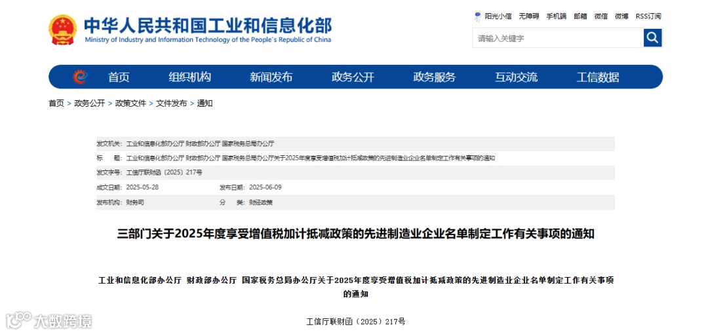
Task: Click the centered document number below the subtitle
Action: [356, 322]
